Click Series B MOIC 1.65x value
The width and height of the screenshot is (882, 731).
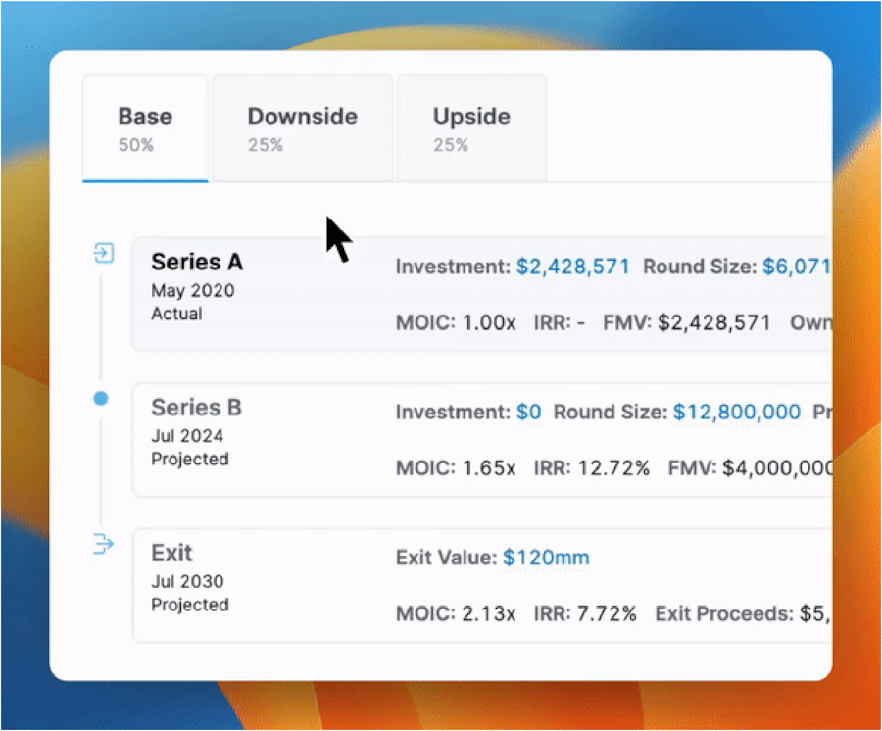point(489,468)
